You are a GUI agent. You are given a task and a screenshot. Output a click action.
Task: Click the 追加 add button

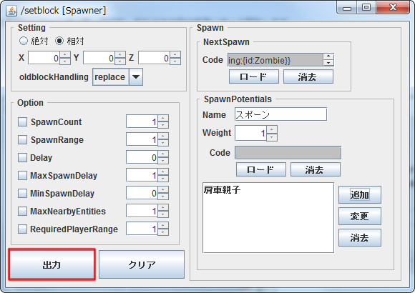pyautogui.click(x=360, y=194)
